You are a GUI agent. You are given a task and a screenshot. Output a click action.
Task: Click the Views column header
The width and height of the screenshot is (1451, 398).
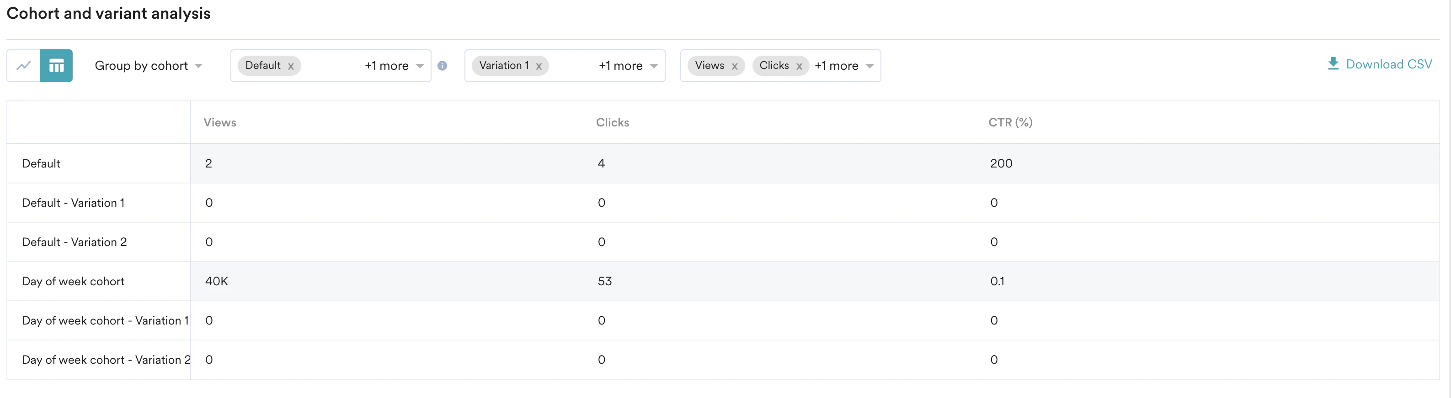click(220, 122)
